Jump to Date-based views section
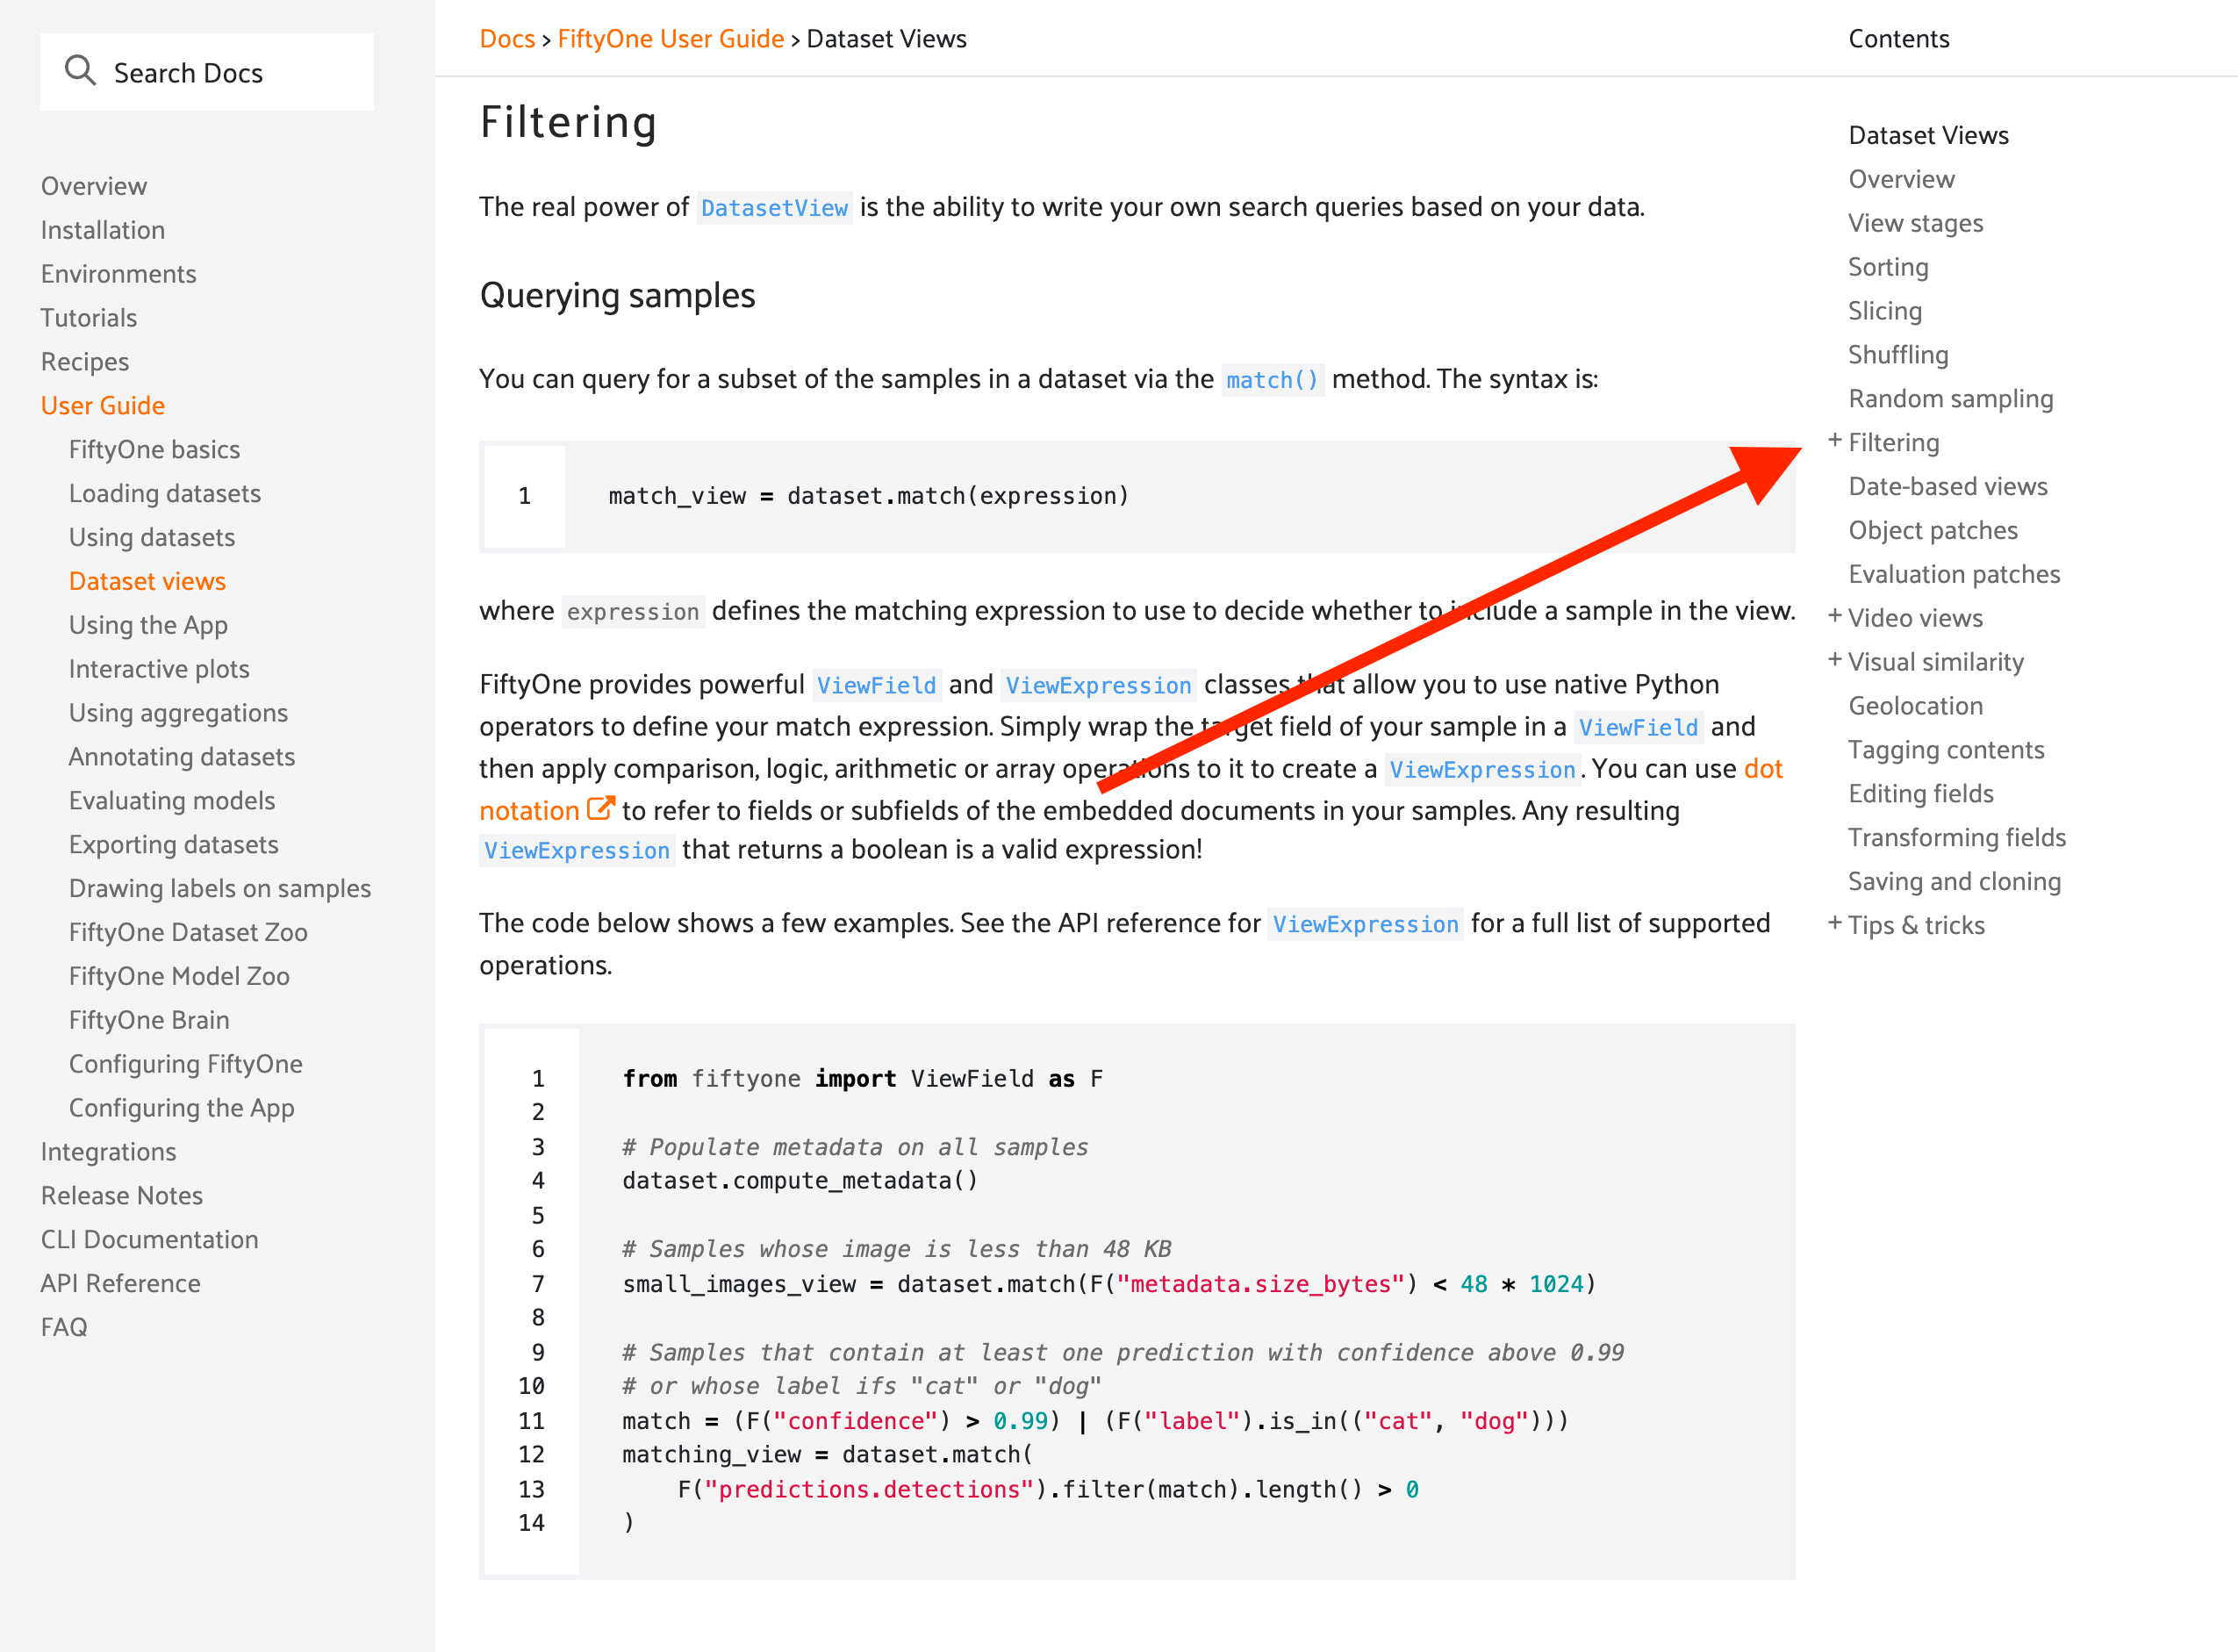The width and height of the screenshot is (2238, 1652). 1948,487
